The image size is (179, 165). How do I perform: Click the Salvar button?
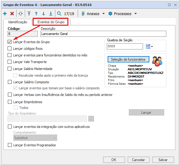[163, 160]
